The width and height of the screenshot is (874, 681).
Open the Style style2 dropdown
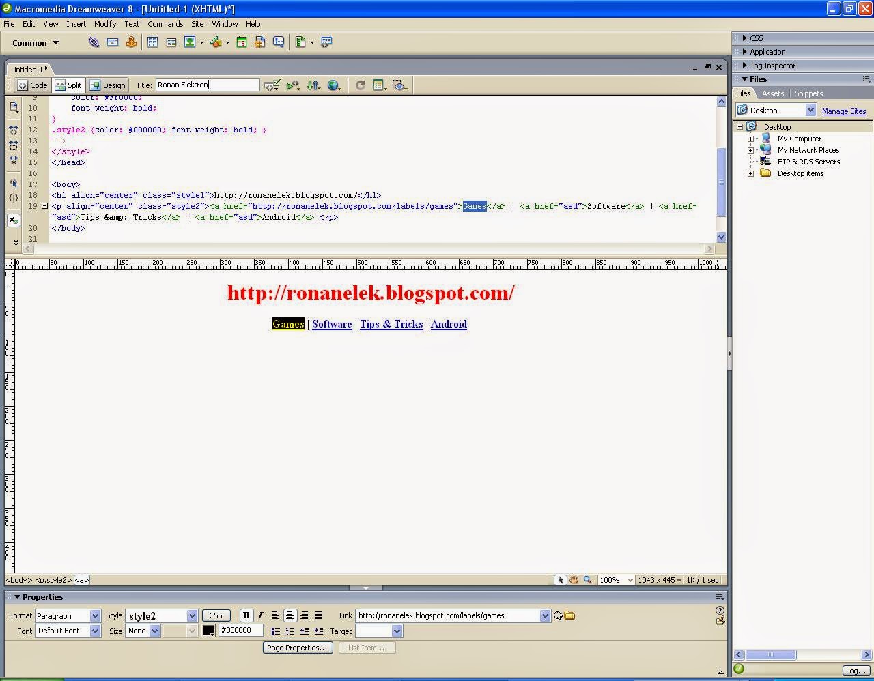[192, 615]
